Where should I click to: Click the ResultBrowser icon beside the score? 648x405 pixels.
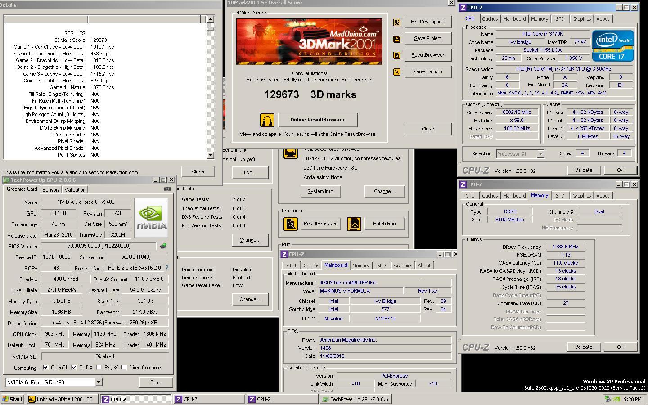(397, 55)
